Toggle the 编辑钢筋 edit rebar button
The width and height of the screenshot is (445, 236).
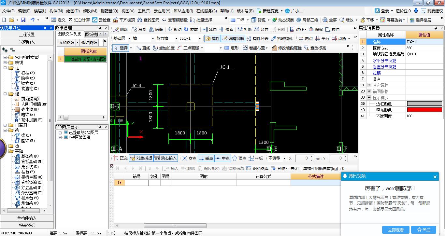click(x=233, y=38)
